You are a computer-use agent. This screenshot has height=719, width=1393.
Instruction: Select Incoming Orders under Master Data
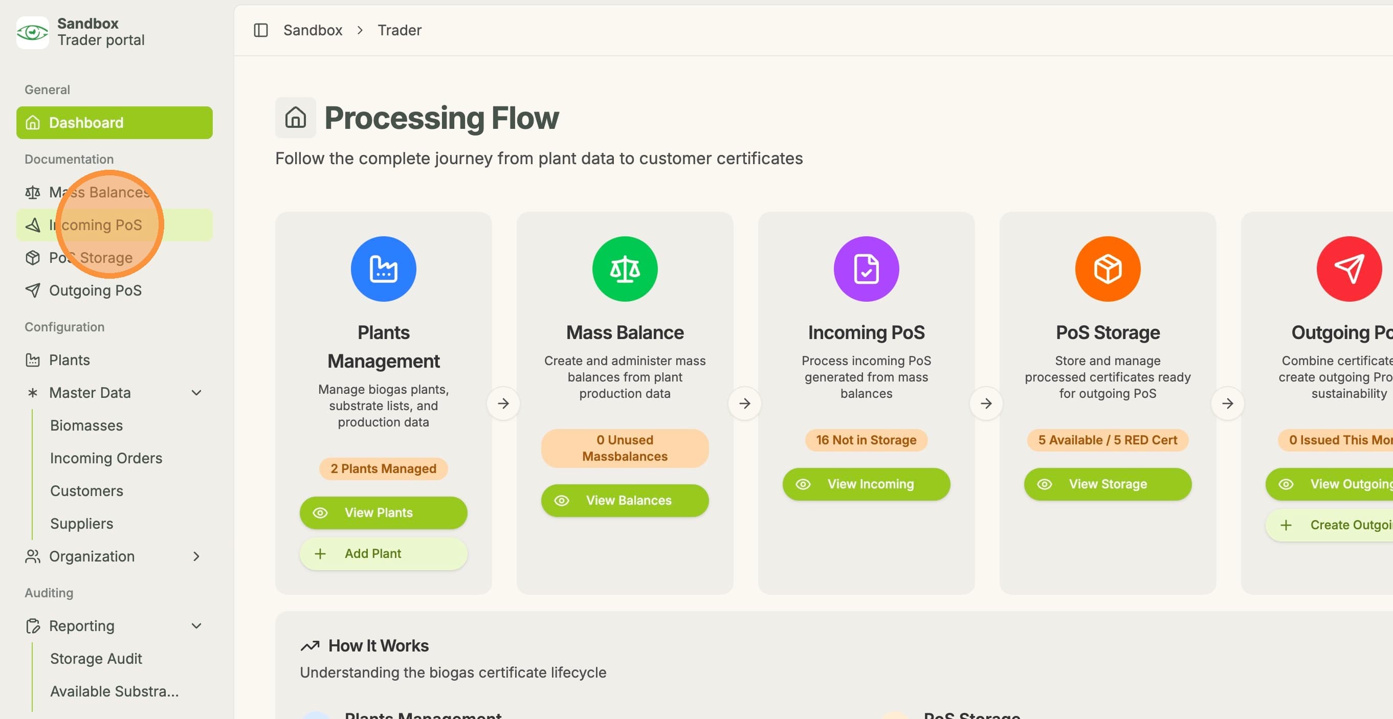106,458
